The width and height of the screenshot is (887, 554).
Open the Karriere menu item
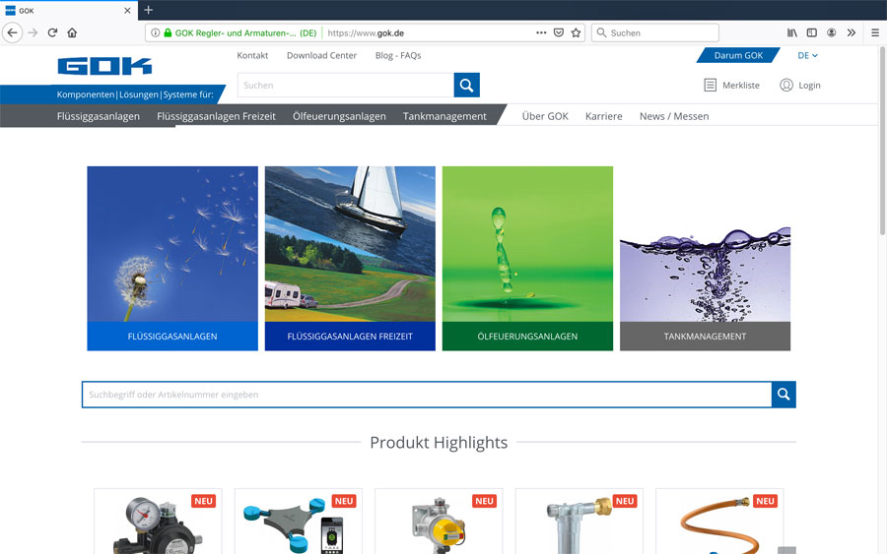tap(603, 116)
